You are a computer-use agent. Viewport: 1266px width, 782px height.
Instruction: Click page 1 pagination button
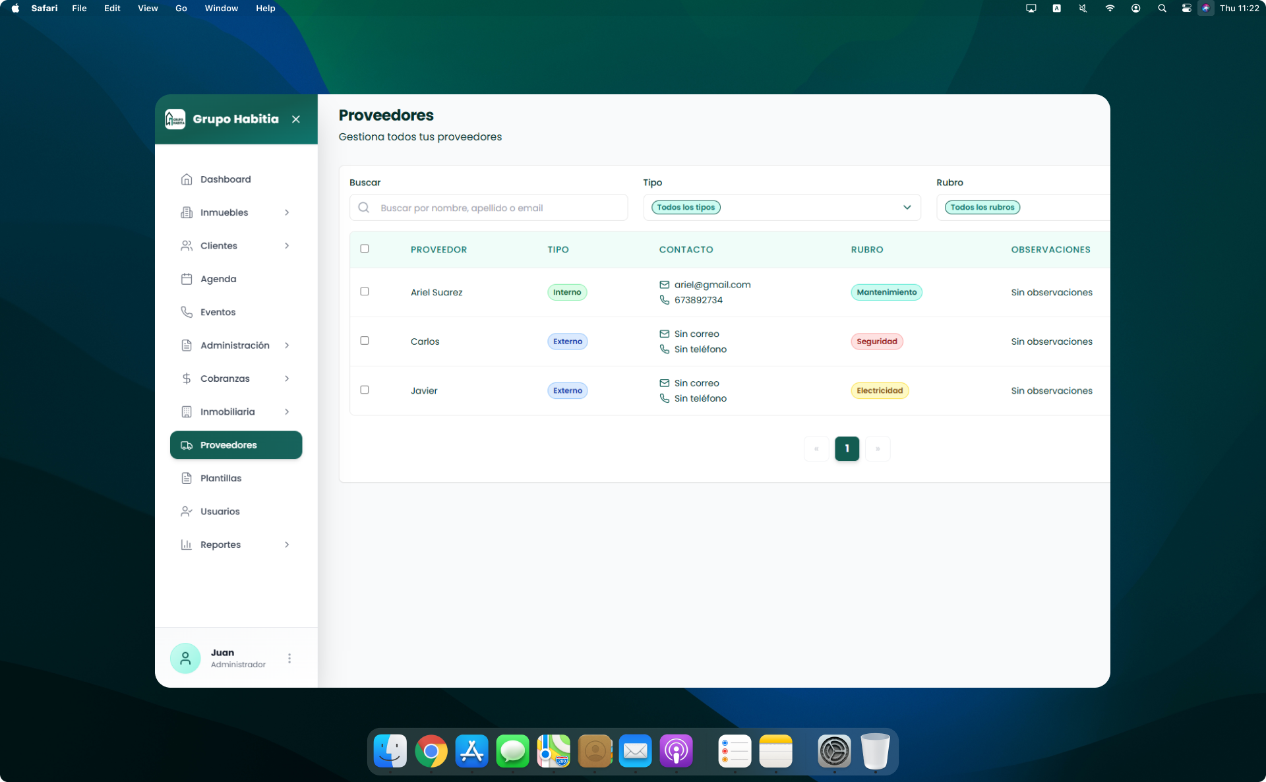[847, 448]
